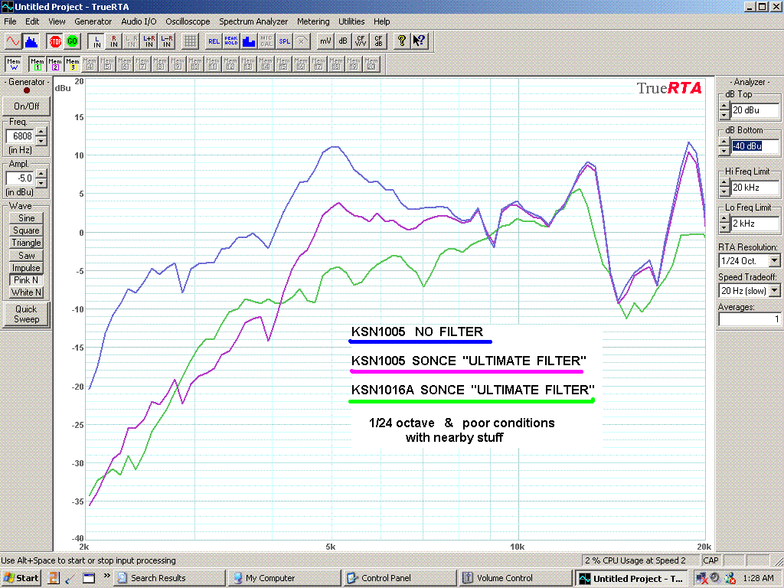Click the CF V/V toolbar icon
This screenshot has width=784, height=588.
[x=361, y=41]
